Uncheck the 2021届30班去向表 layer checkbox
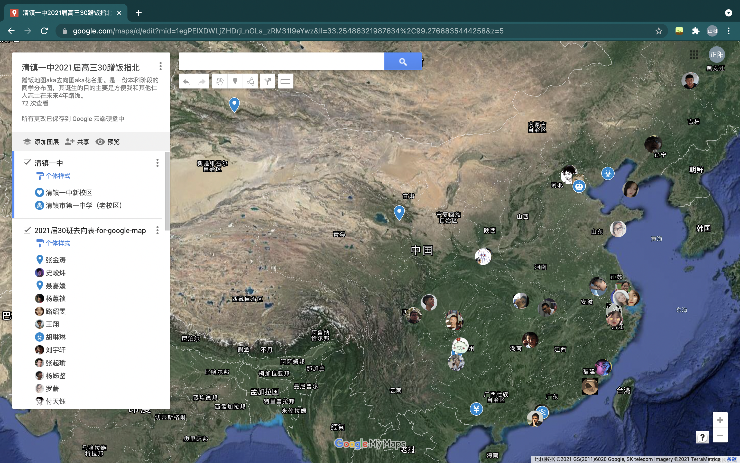The width and height of the screenshot is (740, 463). [27, 230]
